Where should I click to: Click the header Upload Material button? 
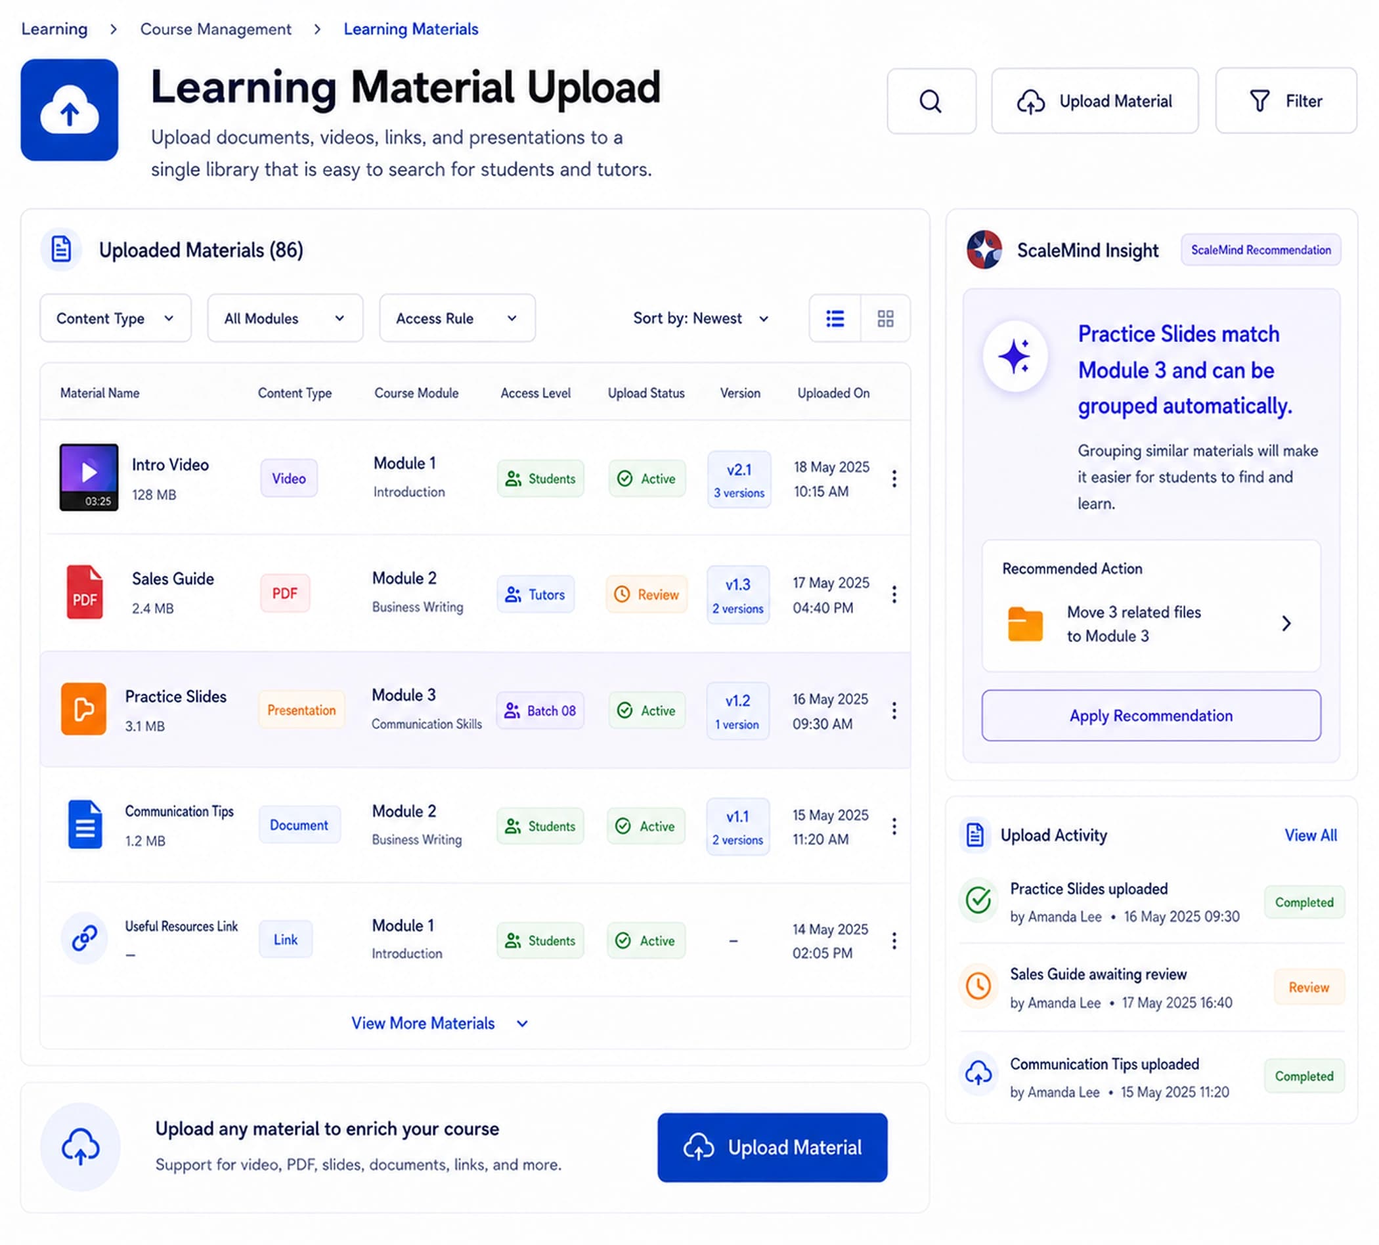click(x=1095, y=101)
